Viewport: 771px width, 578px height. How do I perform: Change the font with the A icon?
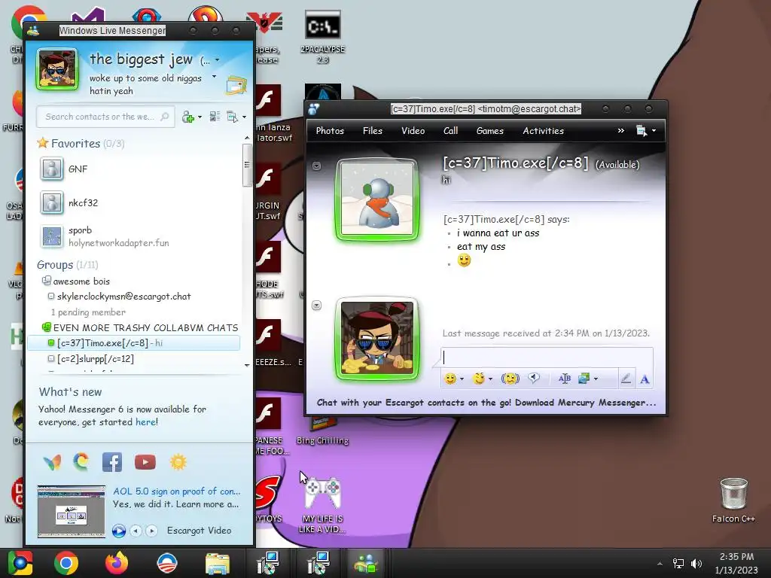pos(645,379)
